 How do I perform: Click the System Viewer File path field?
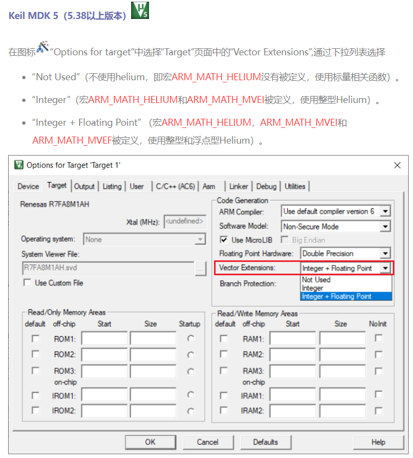coord(108,268)
